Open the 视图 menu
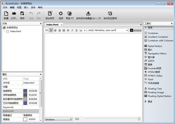Viewport: 175px width, 124px height. (x=19, y=8)
